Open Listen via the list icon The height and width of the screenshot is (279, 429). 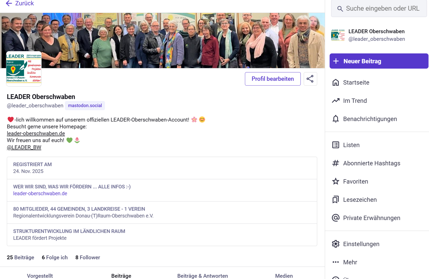(x=336, y=145)
